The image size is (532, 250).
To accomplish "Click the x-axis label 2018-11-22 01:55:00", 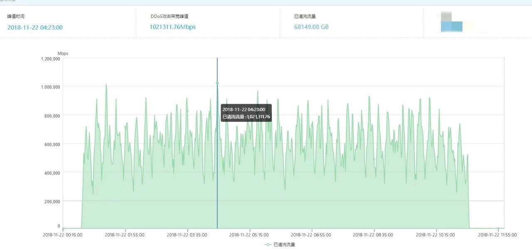I will [x=125, y=235].
